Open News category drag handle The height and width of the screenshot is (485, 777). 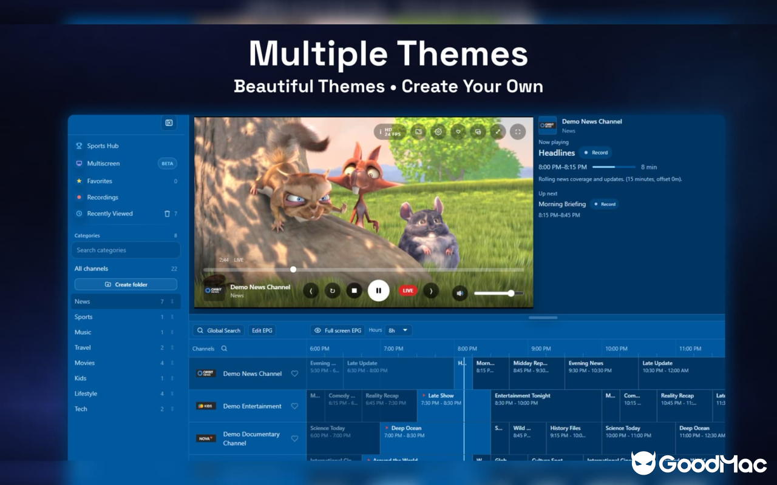(x=172, y=302)
